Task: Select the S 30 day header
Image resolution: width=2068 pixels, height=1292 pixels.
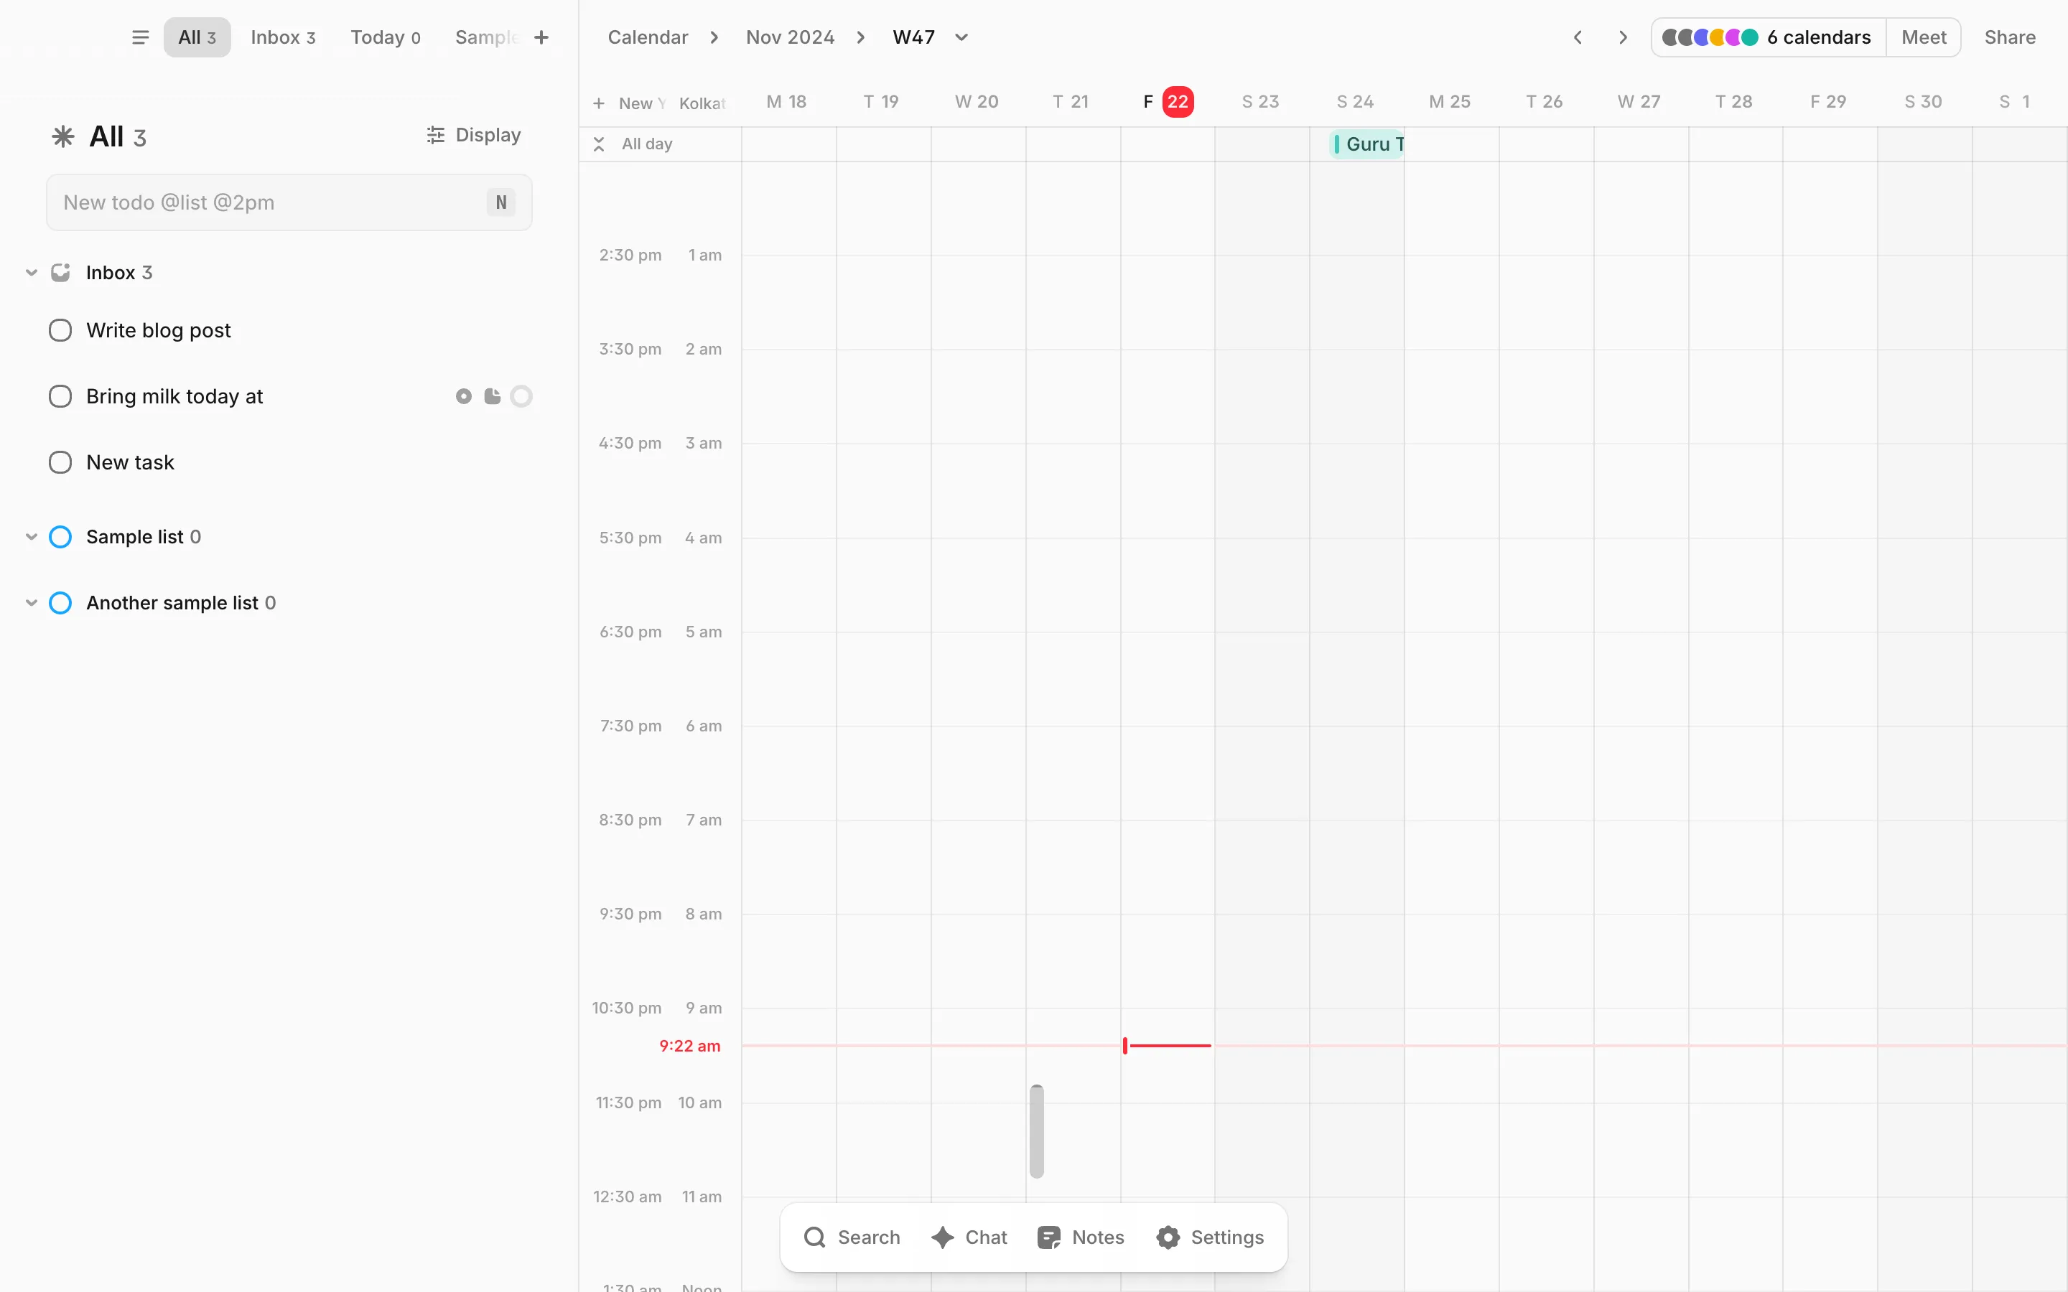Action: click(x=1924, y=102)
